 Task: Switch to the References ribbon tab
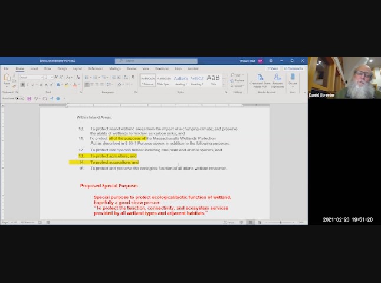point(96,68)
